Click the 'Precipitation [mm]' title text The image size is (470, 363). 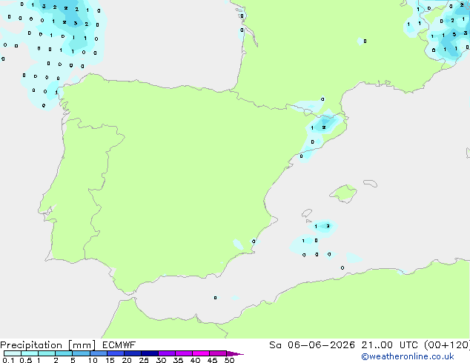coord(47,345)
